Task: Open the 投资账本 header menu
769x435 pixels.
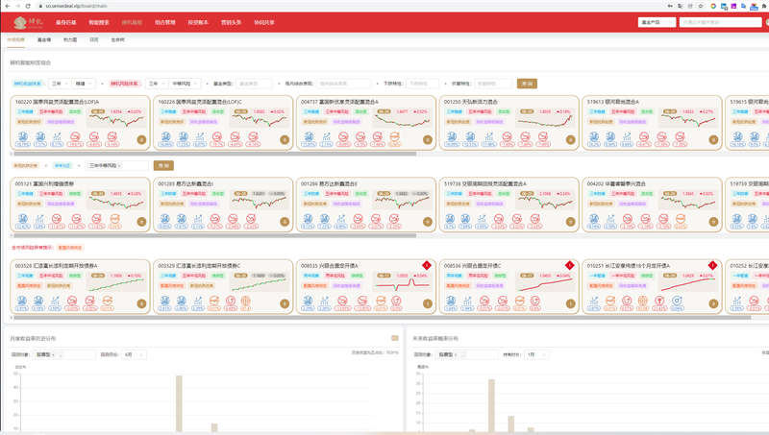Action: 198,22
